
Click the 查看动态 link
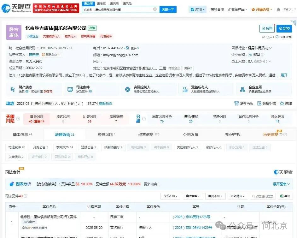(105, 104)
